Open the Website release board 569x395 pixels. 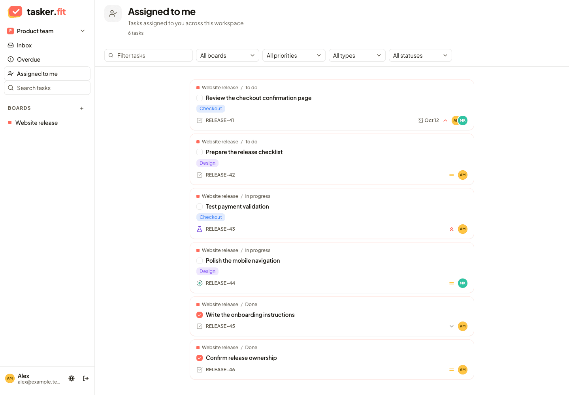click(x=47, y=123)
